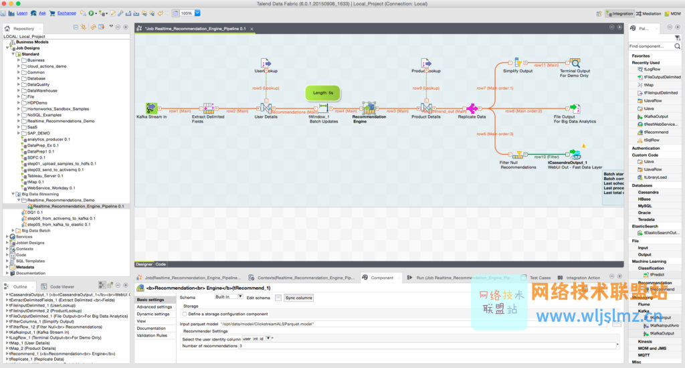Select the Terminal Output log component
This screenshot has width=685, height=368.
click(x=575, y=63)
